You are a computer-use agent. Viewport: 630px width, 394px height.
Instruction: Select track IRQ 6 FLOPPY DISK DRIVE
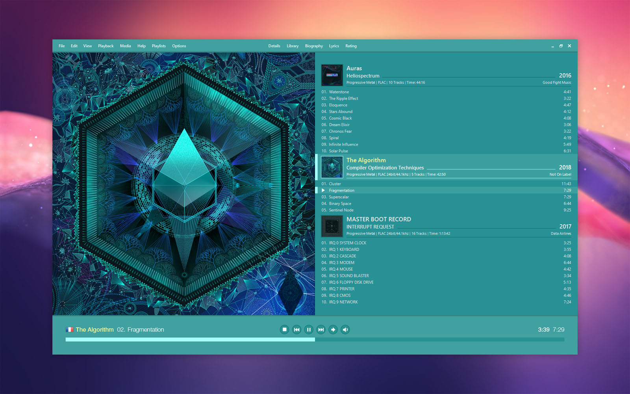click(446, 282)
